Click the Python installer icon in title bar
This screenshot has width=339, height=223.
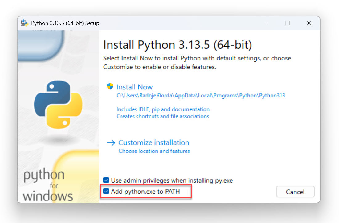pos(25,23)
